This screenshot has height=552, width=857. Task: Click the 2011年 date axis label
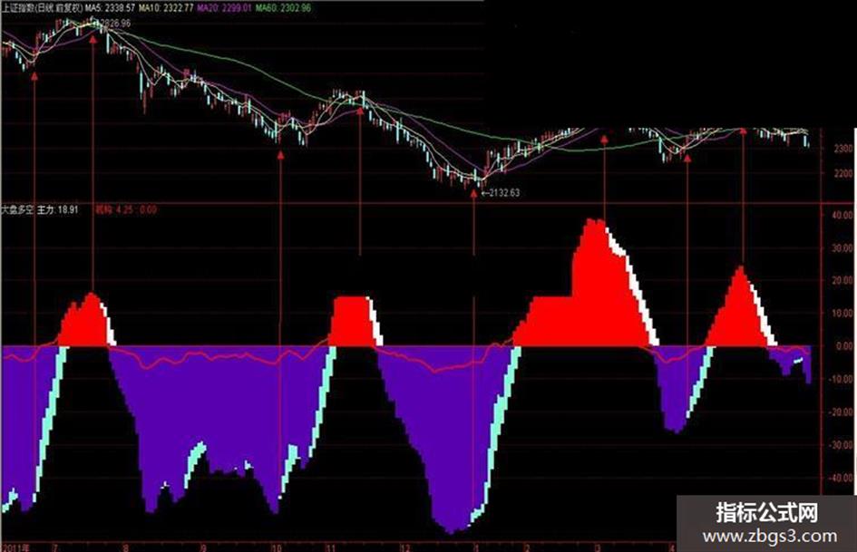pyautogui.click(x=15, y=547)
